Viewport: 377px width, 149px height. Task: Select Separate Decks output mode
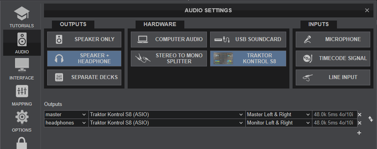(x=84, y=77)
